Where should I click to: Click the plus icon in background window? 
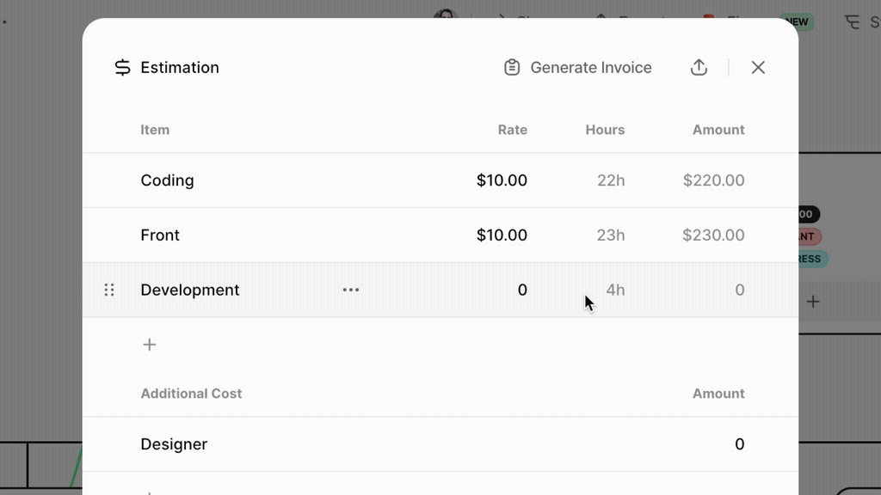[813, 302]
